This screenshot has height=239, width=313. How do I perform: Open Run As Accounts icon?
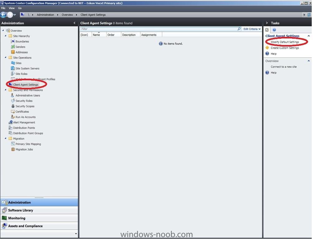pyautogui.click(x=13, y=117)
